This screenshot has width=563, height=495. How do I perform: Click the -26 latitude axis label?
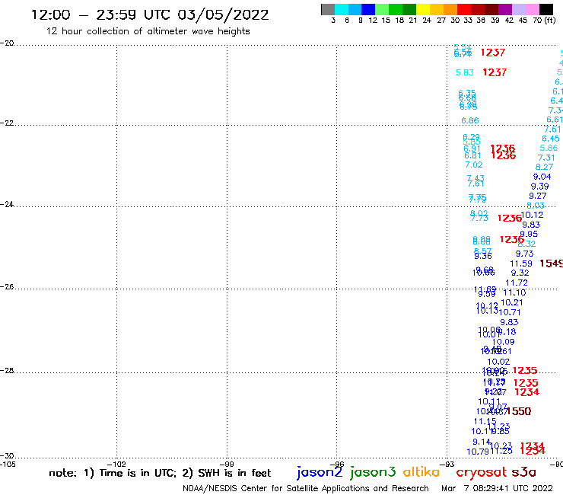tap(7, 287)
